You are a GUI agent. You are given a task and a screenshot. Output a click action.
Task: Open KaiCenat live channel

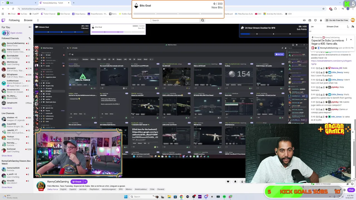pyautogui.click(x=17, y=150)
